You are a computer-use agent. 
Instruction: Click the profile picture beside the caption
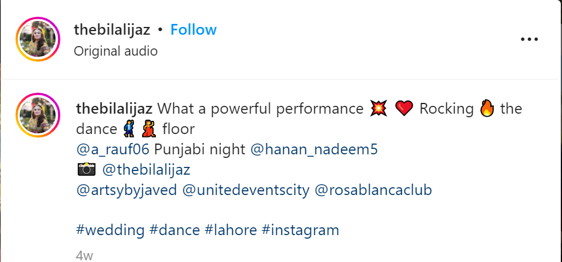39,114
